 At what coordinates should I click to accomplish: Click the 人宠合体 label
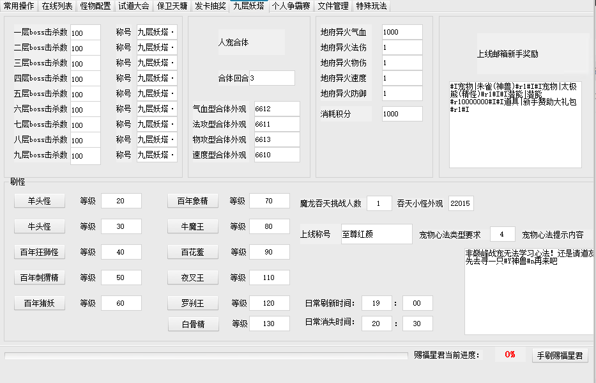coord(233,42)
